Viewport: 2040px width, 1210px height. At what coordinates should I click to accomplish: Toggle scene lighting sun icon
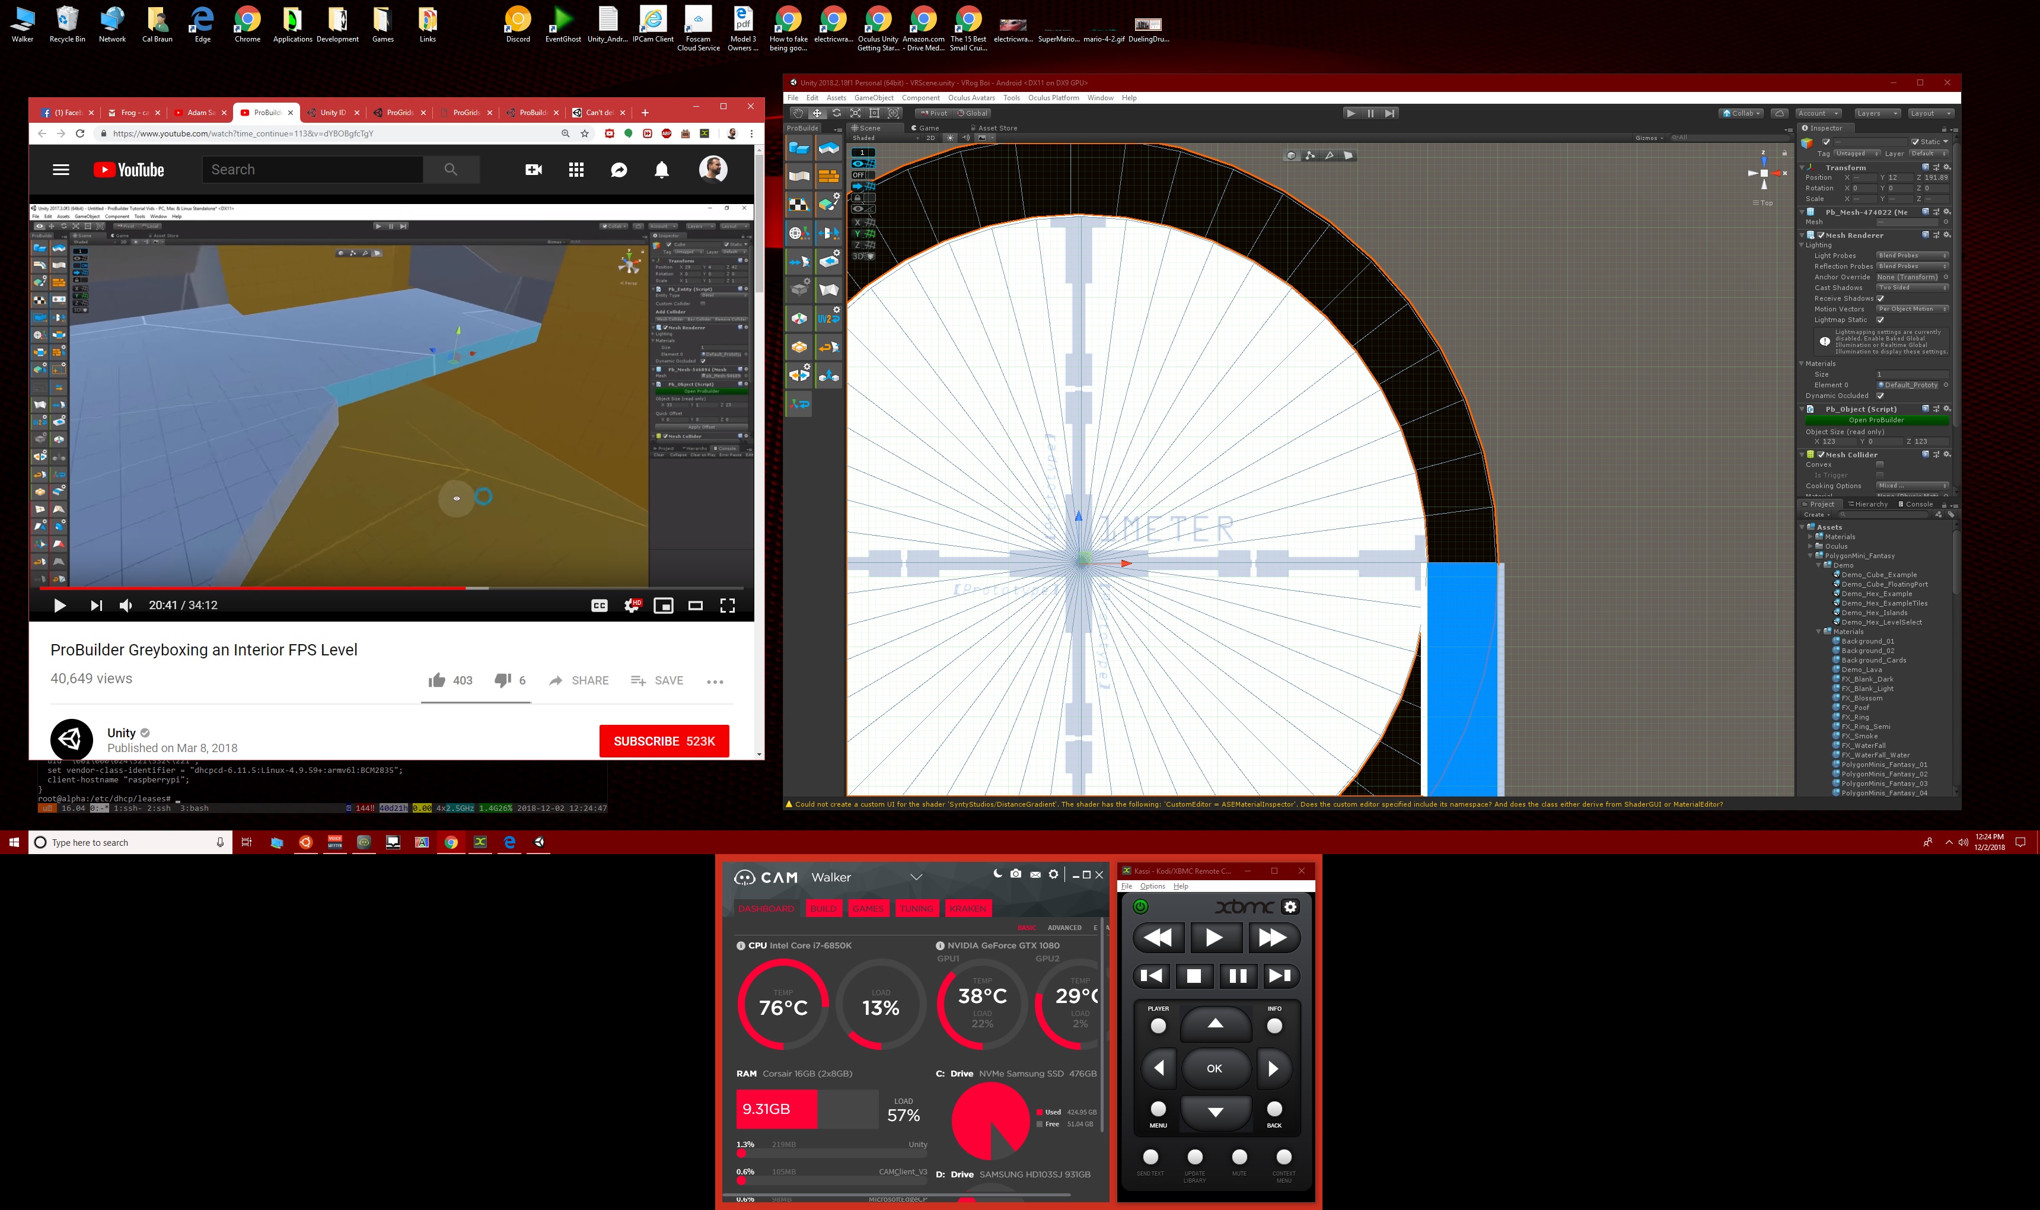coord(949,138)
